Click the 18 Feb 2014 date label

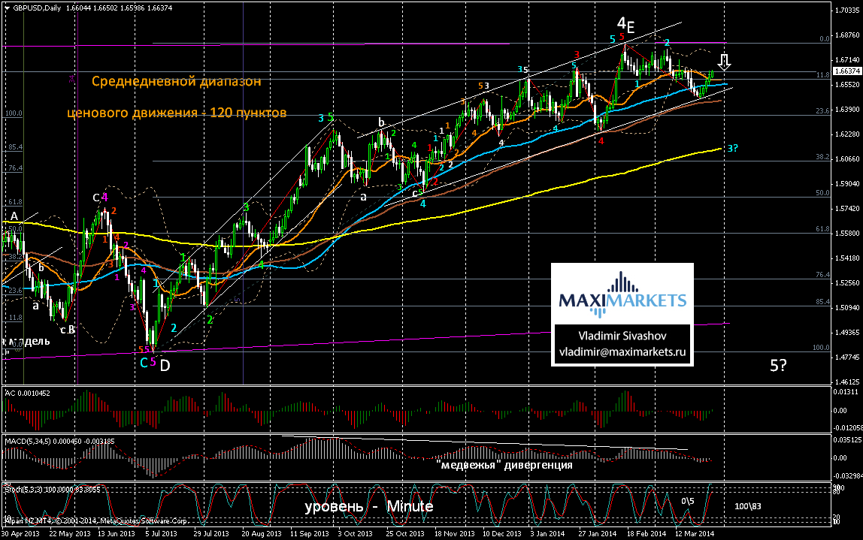(646, 533)
